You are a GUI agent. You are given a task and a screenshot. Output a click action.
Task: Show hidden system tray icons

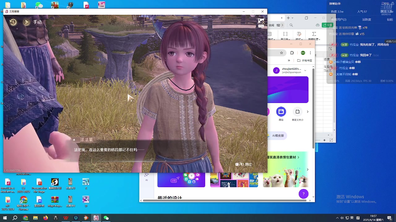click(337, 218)
